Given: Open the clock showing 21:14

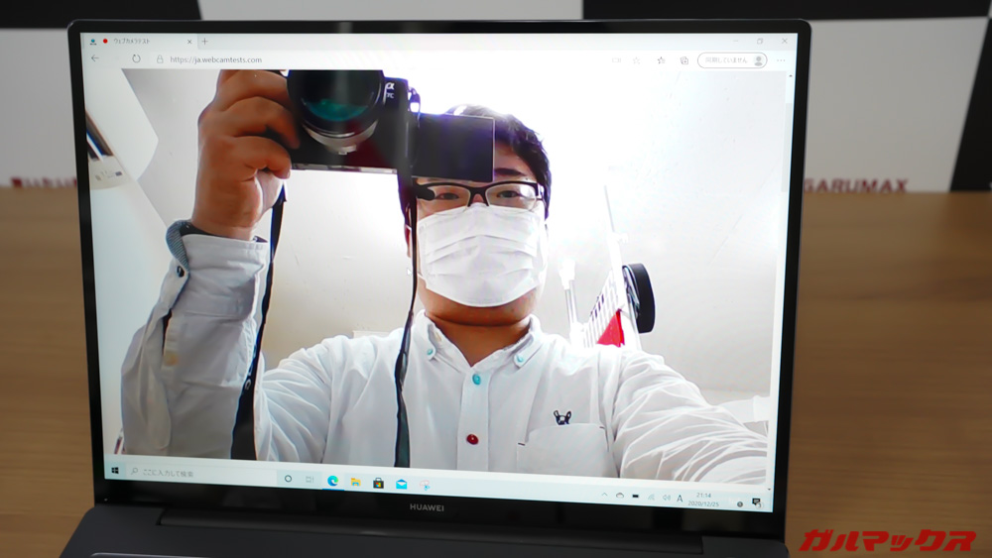Looking at the screenshot, I should point(703,500).
